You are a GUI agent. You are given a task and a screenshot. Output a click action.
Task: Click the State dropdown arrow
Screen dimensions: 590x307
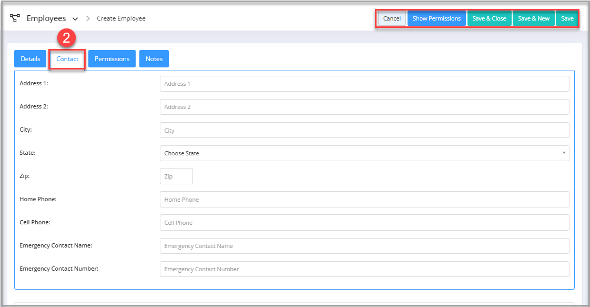point(564,153)
